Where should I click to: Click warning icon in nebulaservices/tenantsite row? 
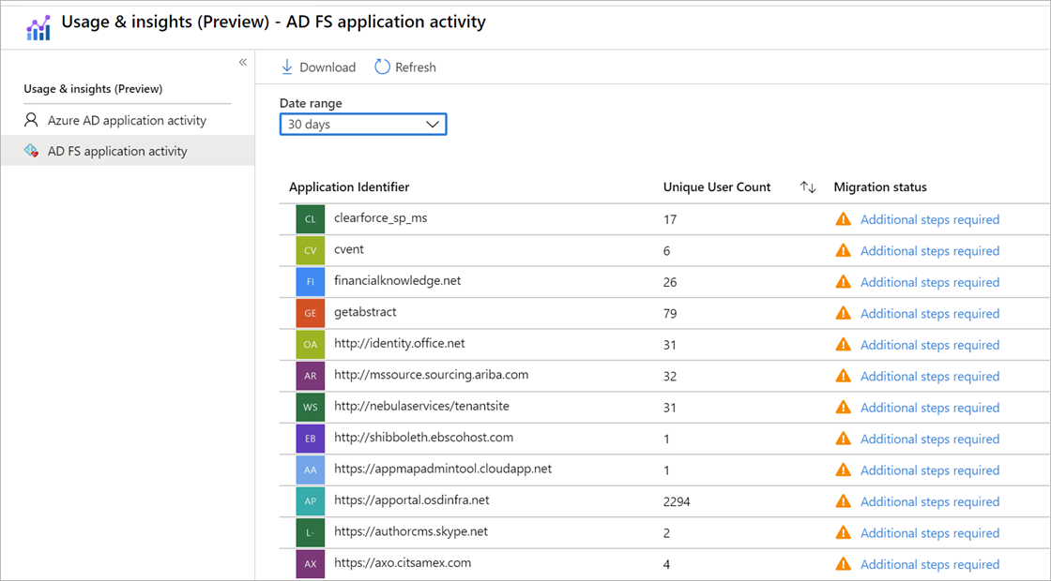coord(844,407)
